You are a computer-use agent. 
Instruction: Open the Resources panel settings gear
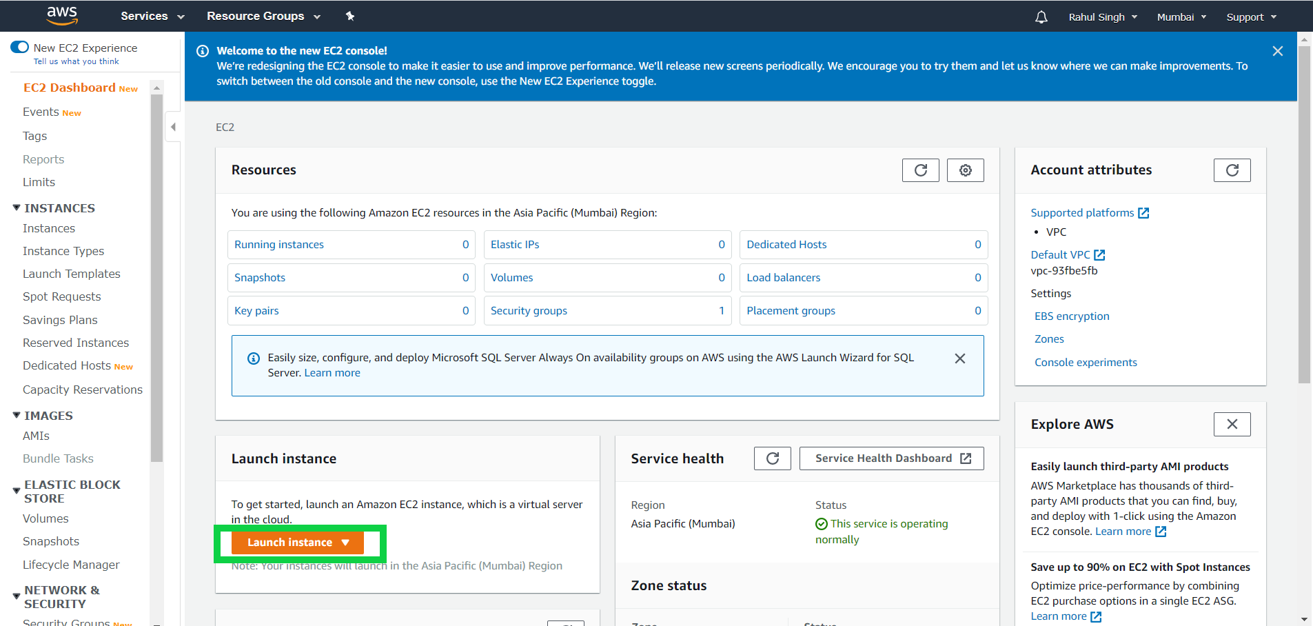[965, 170]
